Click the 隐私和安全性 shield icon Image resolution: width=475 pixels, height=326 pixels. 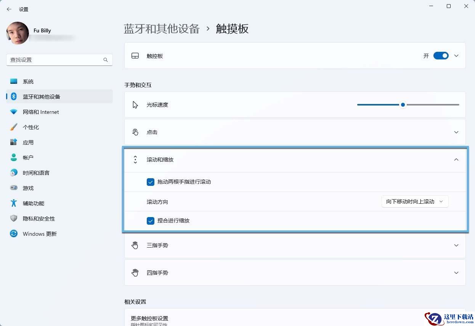click(14, 219)
